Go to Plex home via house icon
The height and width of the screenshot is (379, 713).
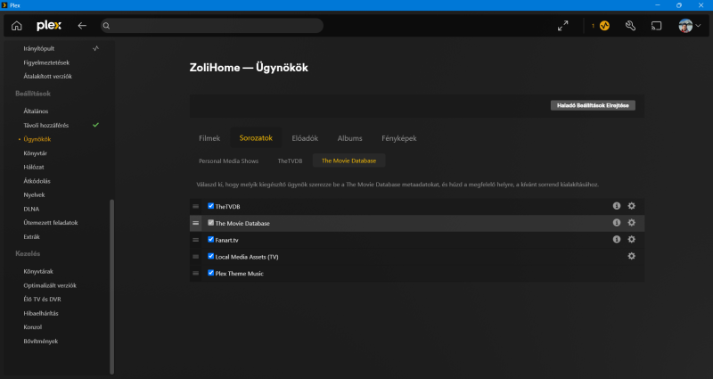click(x=17, y=26)
